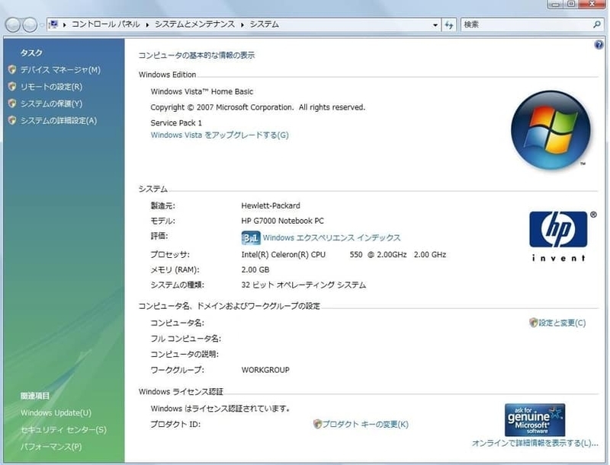Image resolution: width=610 pixels, height=465 pixels.
Task: Click the WORKGROUP value
Action: click(x=265, y=370)
